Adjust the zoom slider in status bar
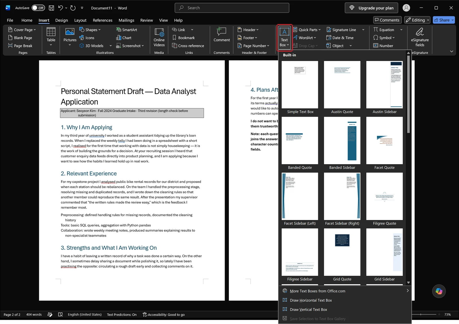Image resolution: width=459 pixels, height=324 pixels. pyautogui.click(x=421, y=315)
